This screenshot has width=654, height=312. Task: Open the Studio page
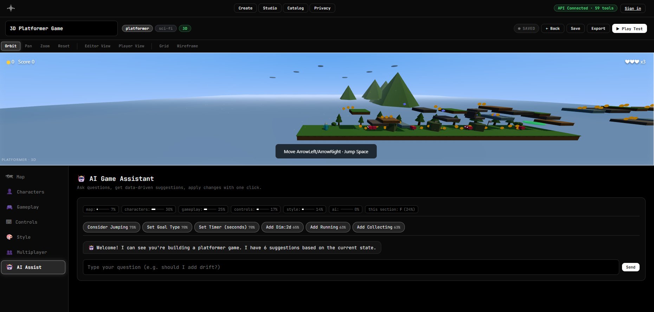tap(270, 8)
